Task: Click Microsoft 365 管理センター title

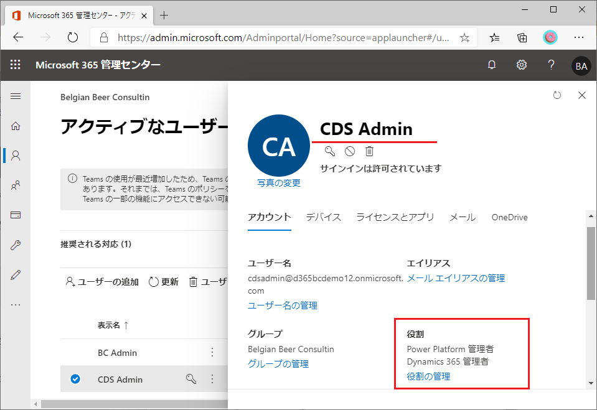Action: tap(98, 65)
